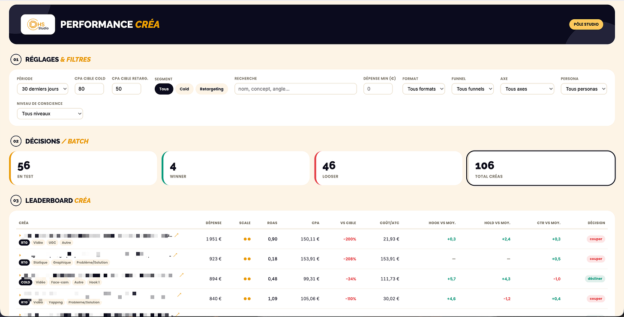624x317 pixels.
Task: Click the scale dots in the 840 € row
Action: click(247, 299)
